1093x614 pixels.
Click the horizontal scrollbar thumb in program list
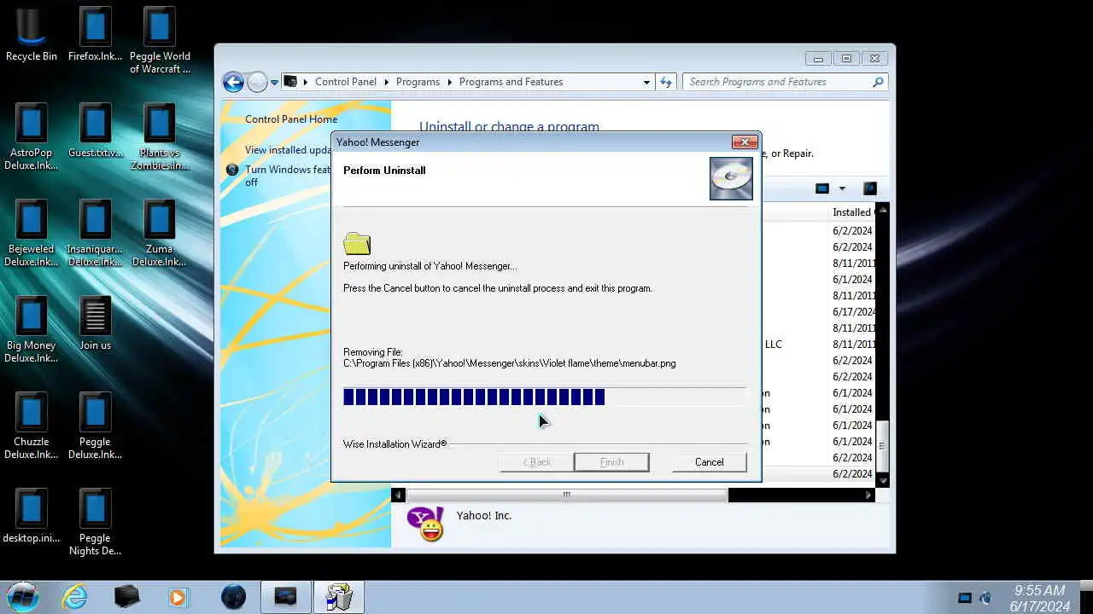(x=567, y=495)
